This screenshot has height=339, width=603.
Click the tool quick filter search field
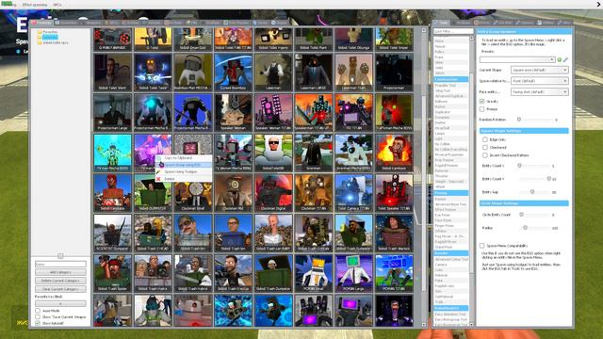tap(452, 31)
